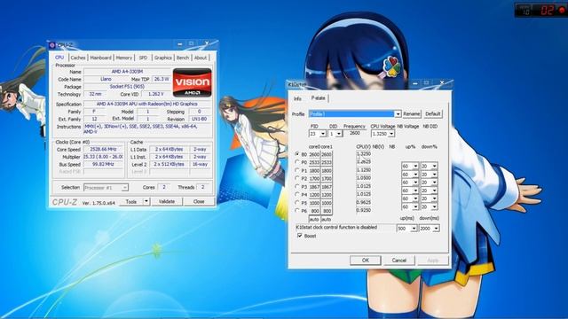
Task: Click the Default button in K10stat
Action: [433, 114]
